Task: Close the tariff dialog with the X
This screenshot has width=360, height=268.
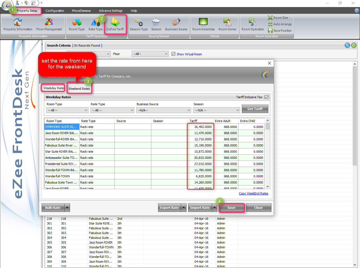Action: click(x=269, y=63)
